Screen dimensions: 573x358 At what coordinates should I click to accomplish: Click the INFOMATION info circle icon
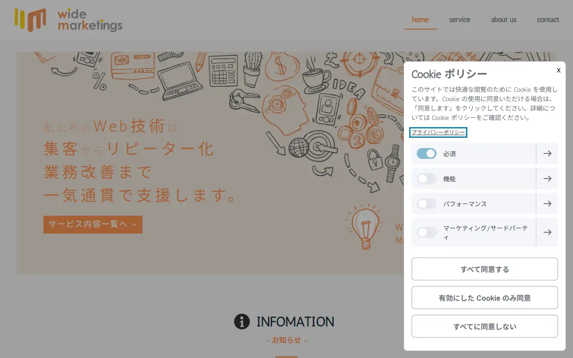point(242,321)
